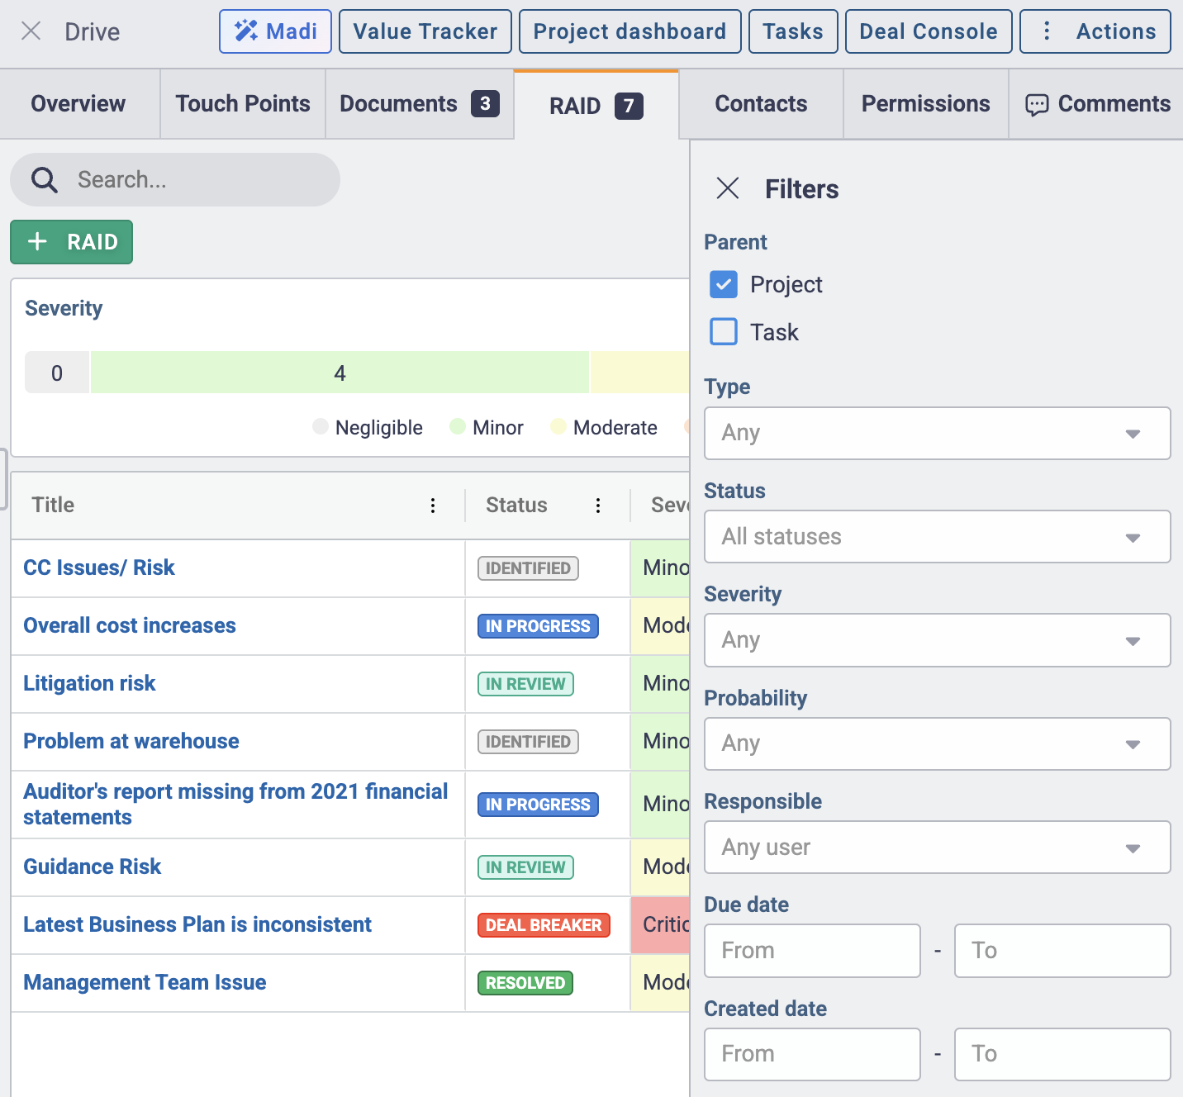Screen dimensions: 1183x1097
Task: Open the Litigation risk item
Action: [89, 683]
